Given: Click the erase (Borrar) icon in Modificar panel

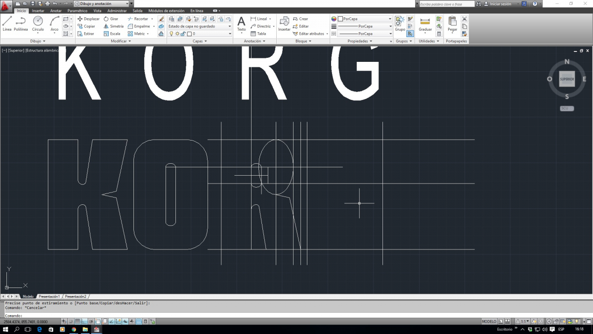Looking at the screenshot, I should tap(162, 19).
